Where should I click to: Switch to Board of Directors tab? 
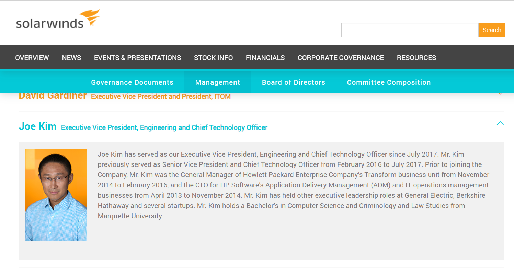[294, 82]
